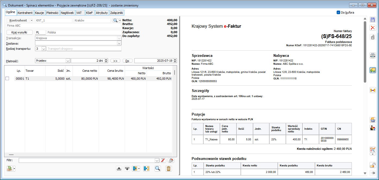Click the save floppy disk icon

click(373, 20)
